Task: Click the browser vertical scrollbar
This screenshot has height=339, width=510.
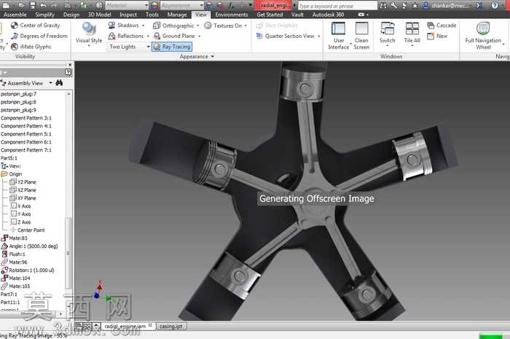Action: point(68,253)
